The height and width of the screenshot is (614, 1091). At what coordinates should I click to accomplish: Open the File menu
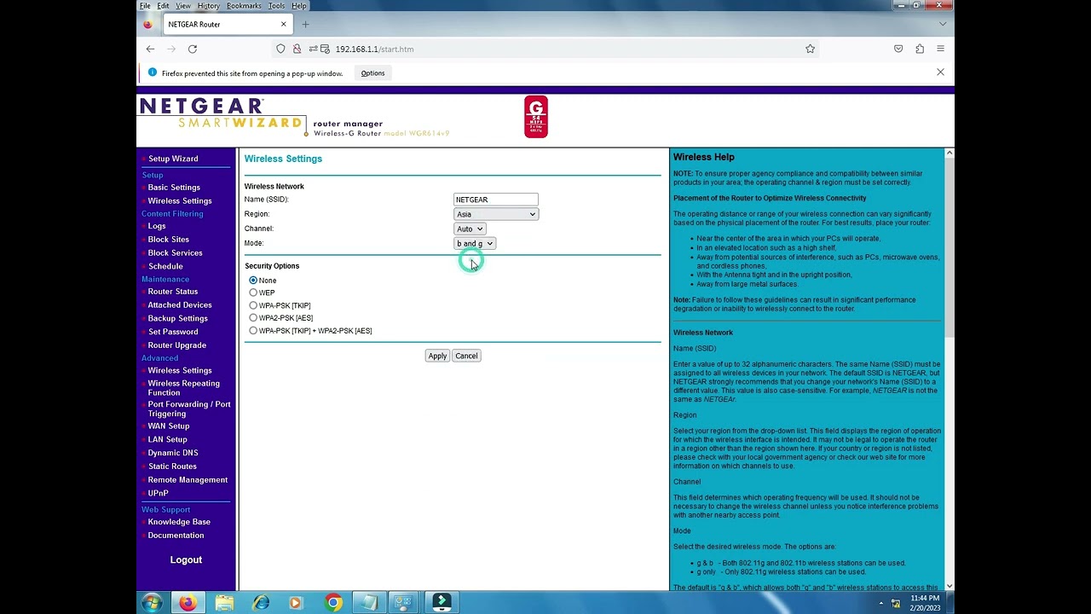click(x=146, y=6)
